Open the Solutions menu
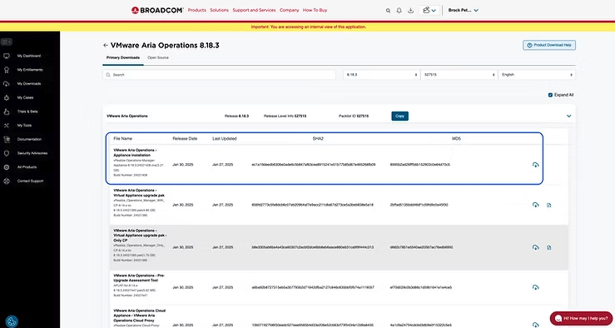The image size is (615, 328). pyautogui.click(x=219, y=10)
